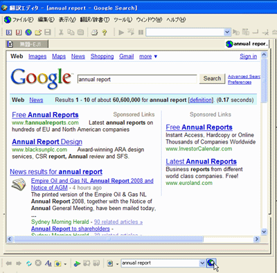Open the annual report search history dropdown
Viewport: 277px width, 273px height.
pyautogui.click(x=202, y=263)
